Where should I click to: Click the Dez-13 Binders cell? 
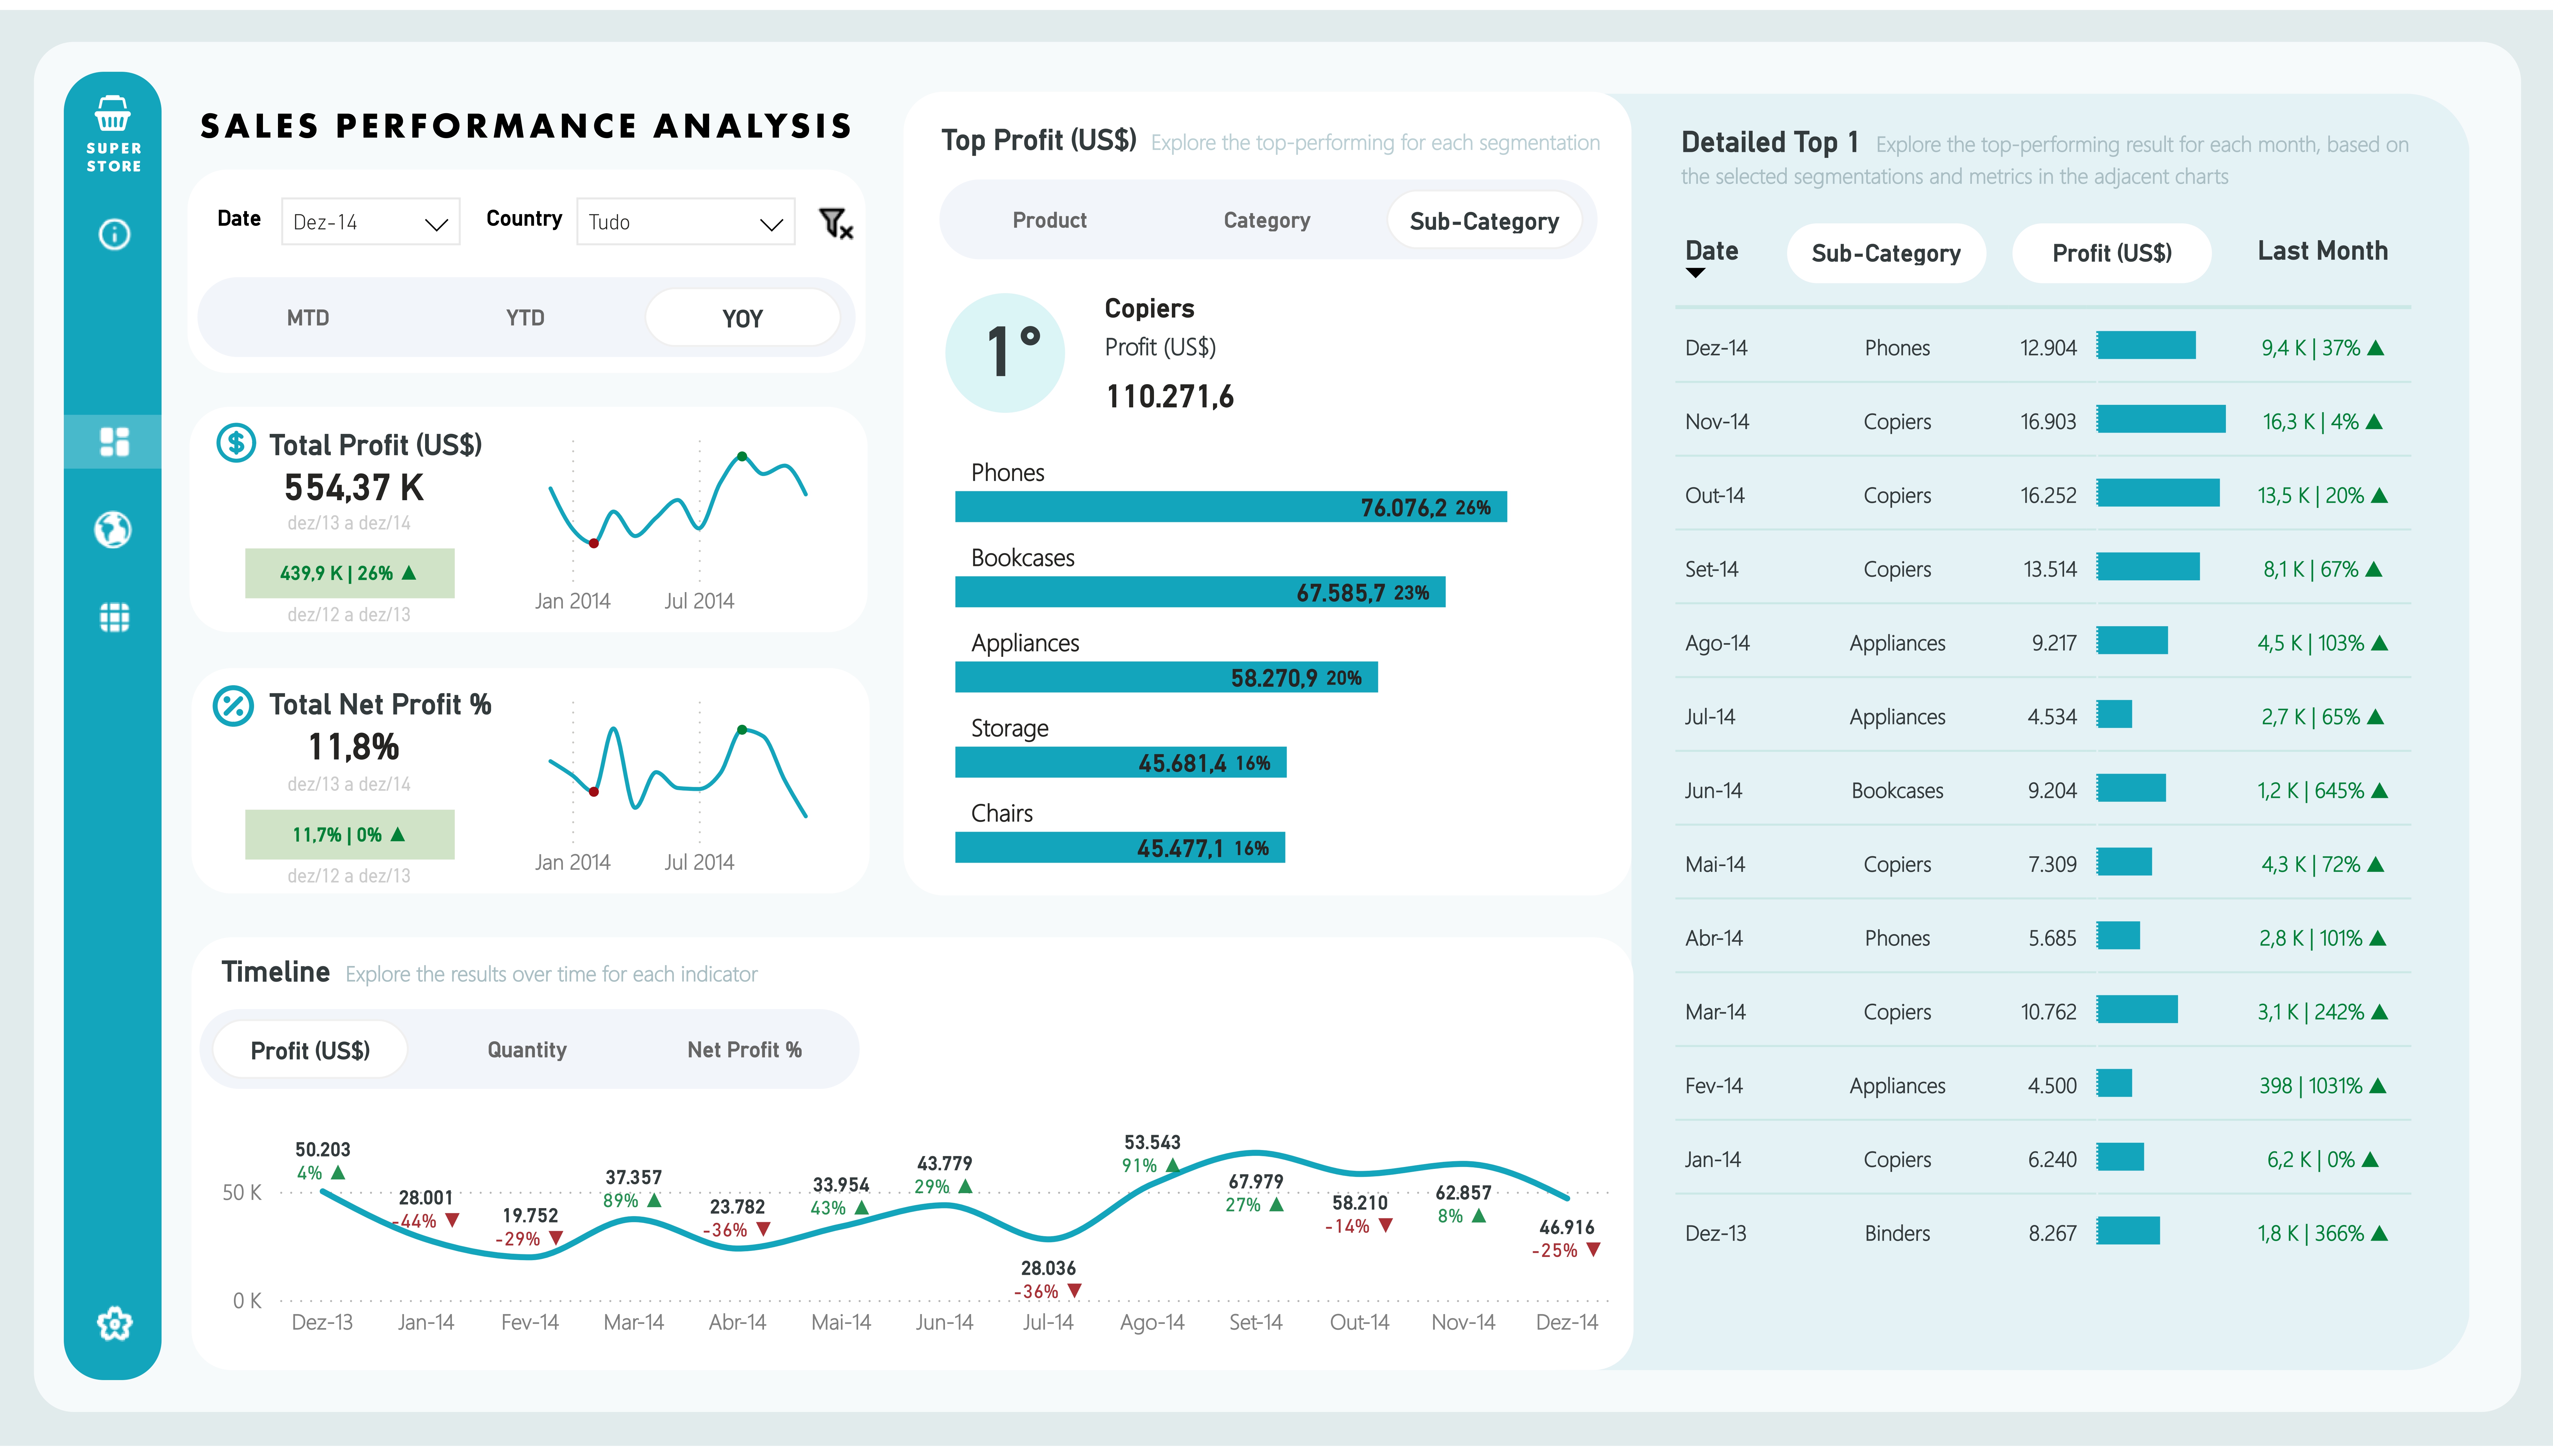tap(1897, 1234)
